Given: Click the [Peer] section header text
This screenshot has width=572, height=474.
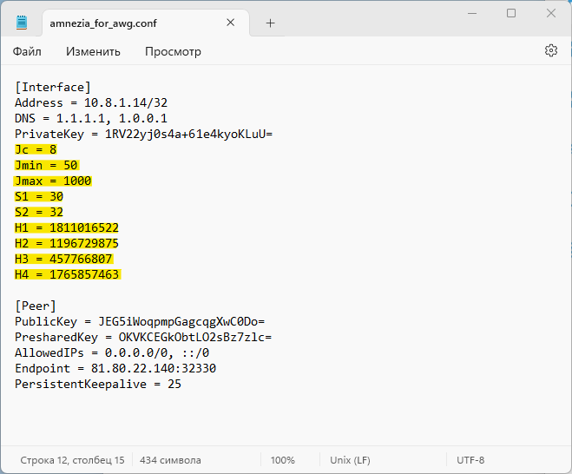Looking at the screenshot, I should coord(36,306).
